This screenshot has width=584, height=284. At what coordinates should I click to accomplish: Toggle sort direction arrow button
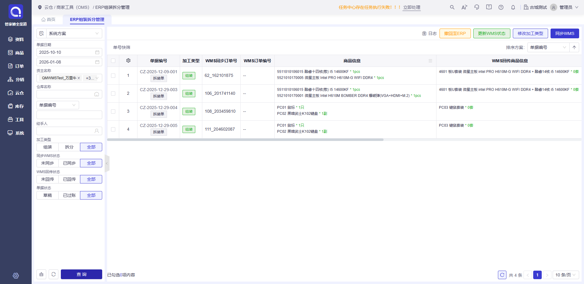(574, 47)
